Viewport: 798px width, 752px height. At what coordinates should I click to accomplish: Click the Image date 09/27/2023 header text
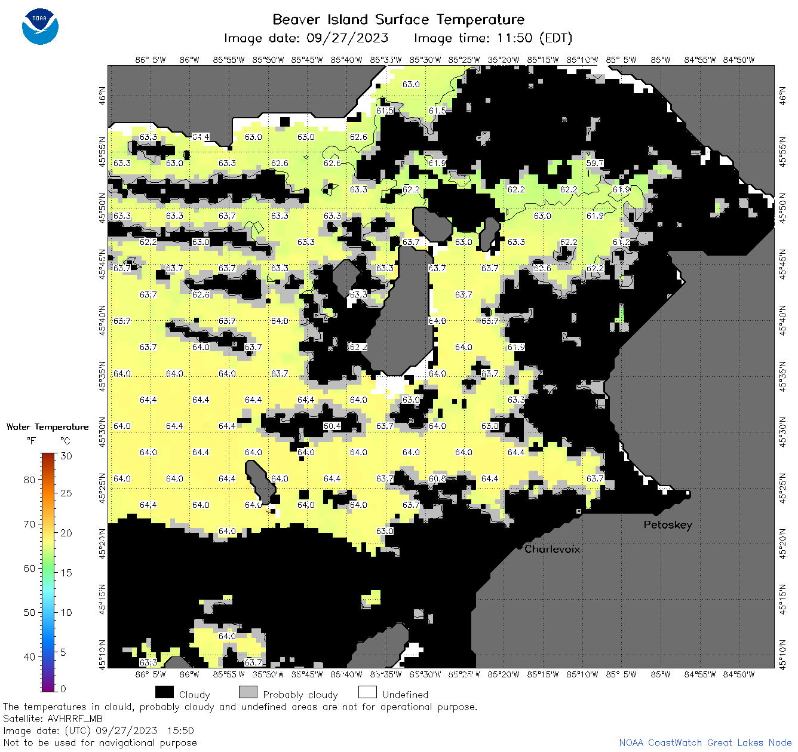[306, 38]
